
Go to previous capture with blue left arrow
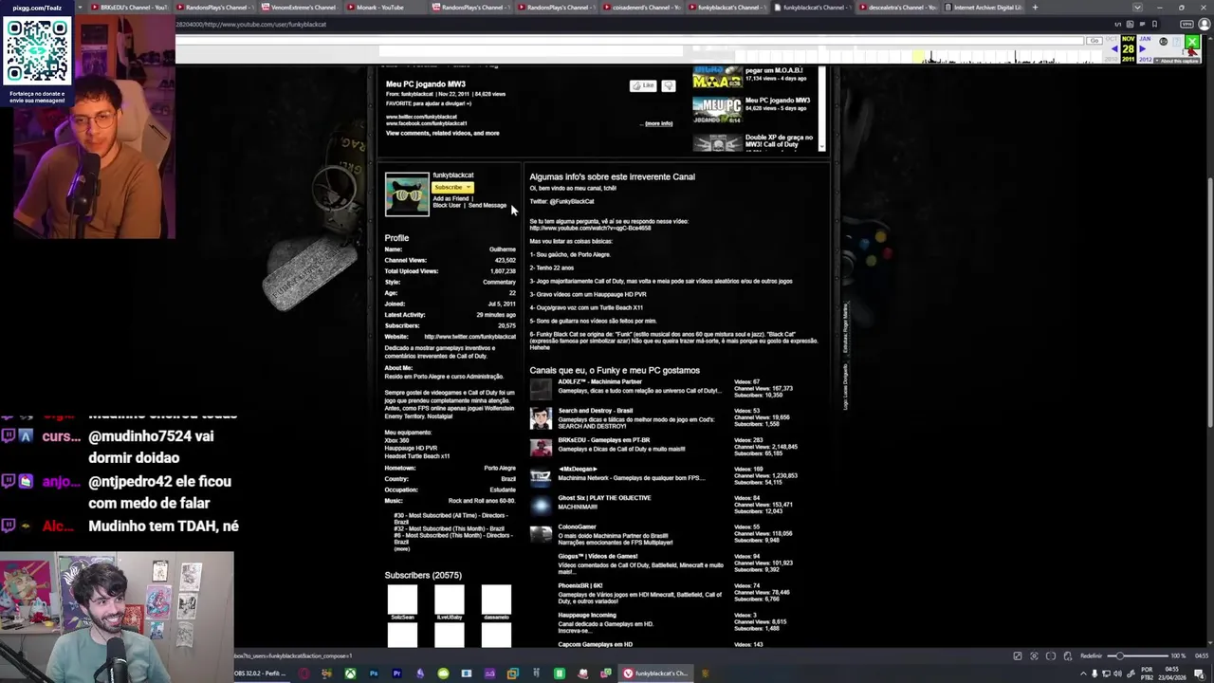pos(1116,48)
